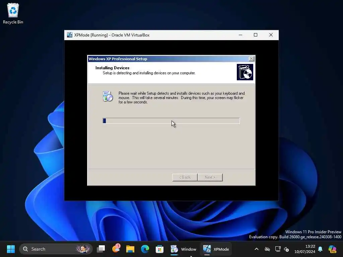Open Task View from the taskbar
Screen dimensions: 343x257
point(101,249)
